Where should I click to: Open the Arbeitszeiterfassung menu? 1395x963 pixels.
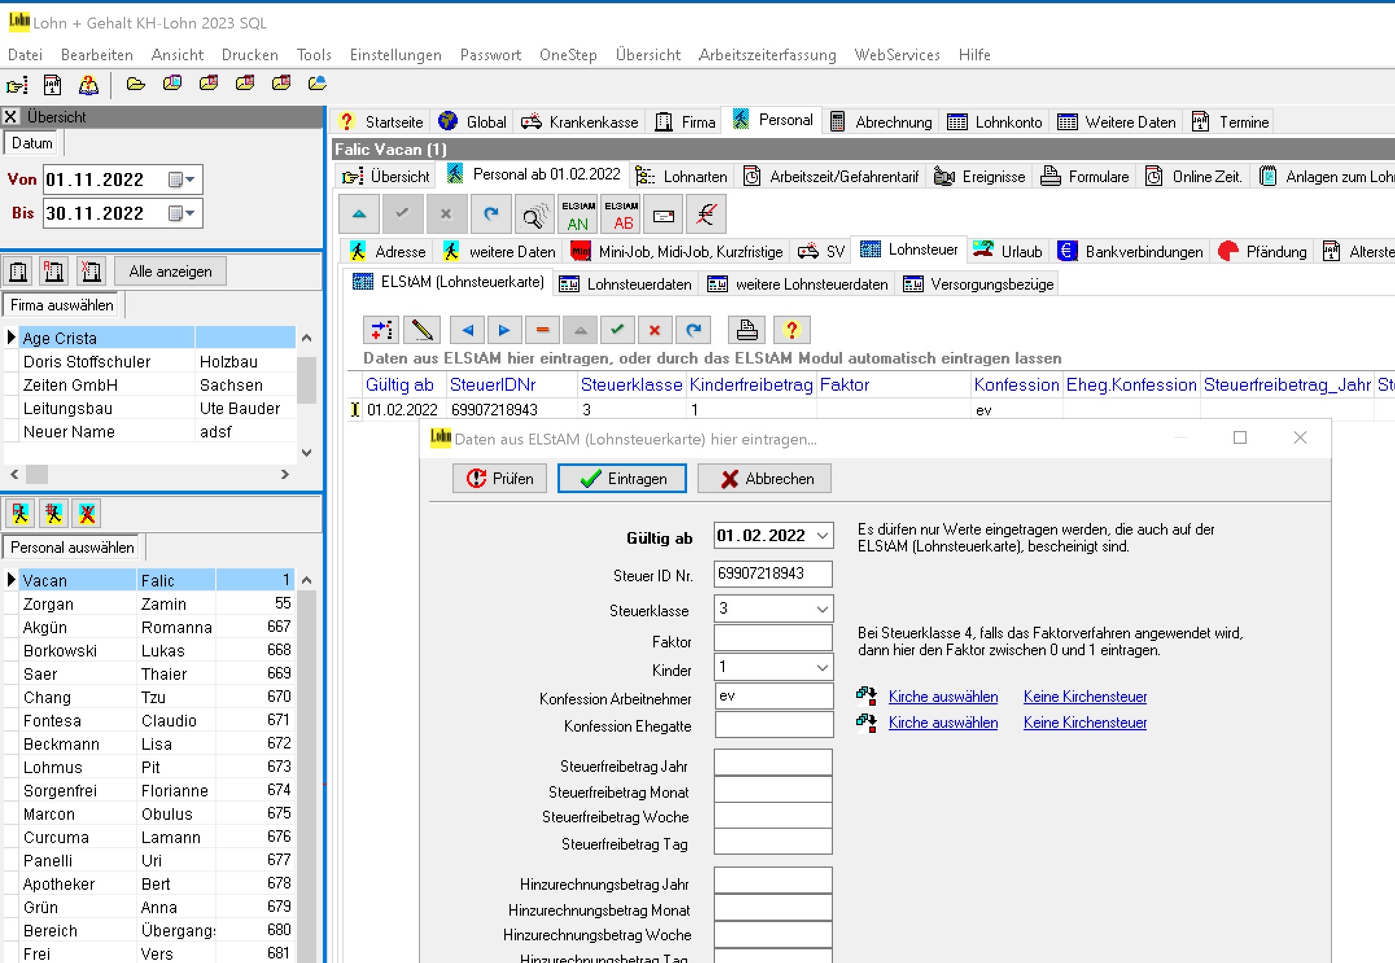[768, 55]
